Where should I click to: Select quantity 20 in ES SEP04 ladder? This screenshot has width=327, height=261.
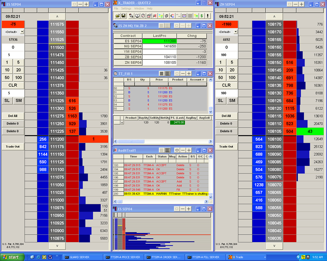pyautogui.click(x=19, y=70)
